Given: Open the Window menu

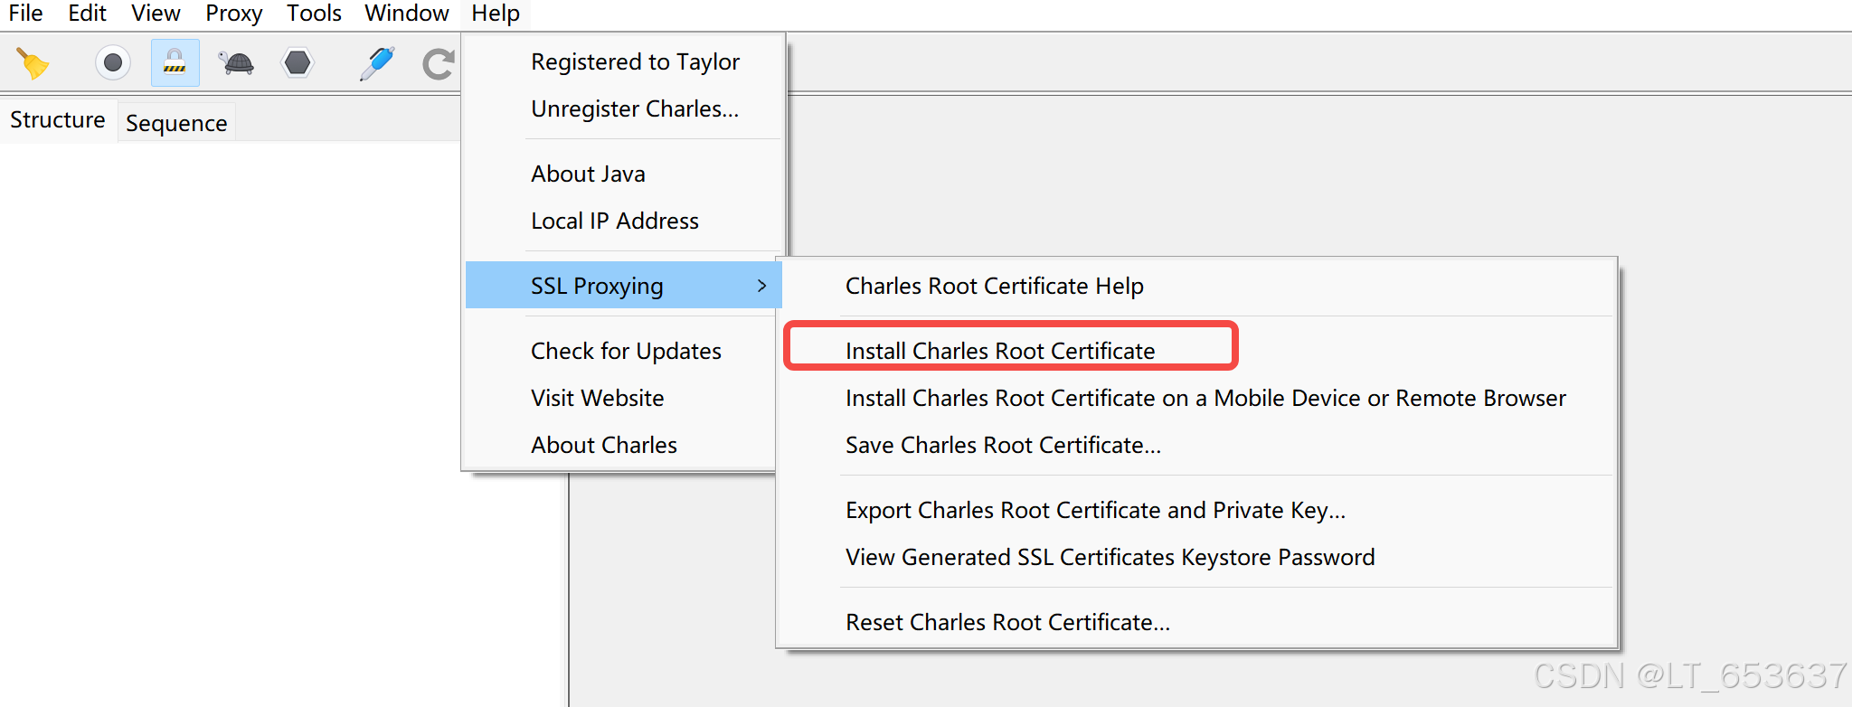Looking at the screenshot, I should tap(407, 14).
